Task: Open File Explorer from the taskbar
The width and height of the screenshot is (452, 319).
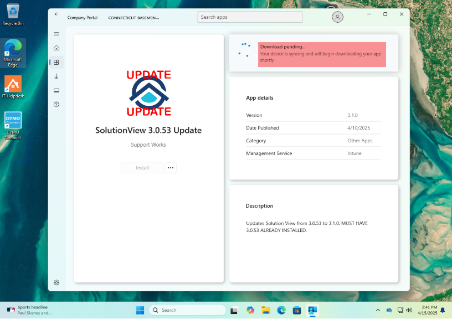Action: coord(266,310)
